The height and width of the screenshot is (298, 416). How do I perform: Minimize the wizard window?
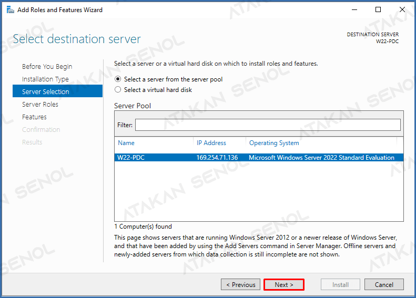coord(354,10)
